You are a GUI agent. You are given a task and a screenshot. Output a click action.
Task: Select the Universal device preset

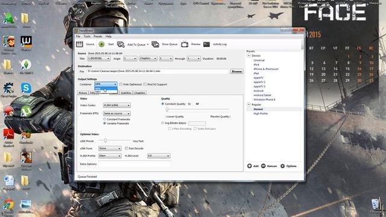(259, 60)
